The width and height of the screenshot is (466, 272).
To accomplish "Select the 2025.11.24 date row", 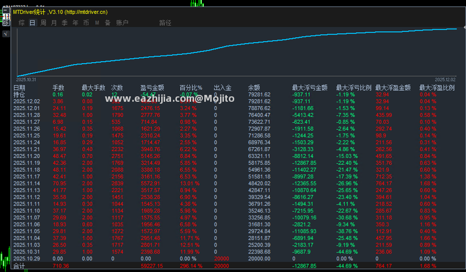I will (x=26, y=142).
